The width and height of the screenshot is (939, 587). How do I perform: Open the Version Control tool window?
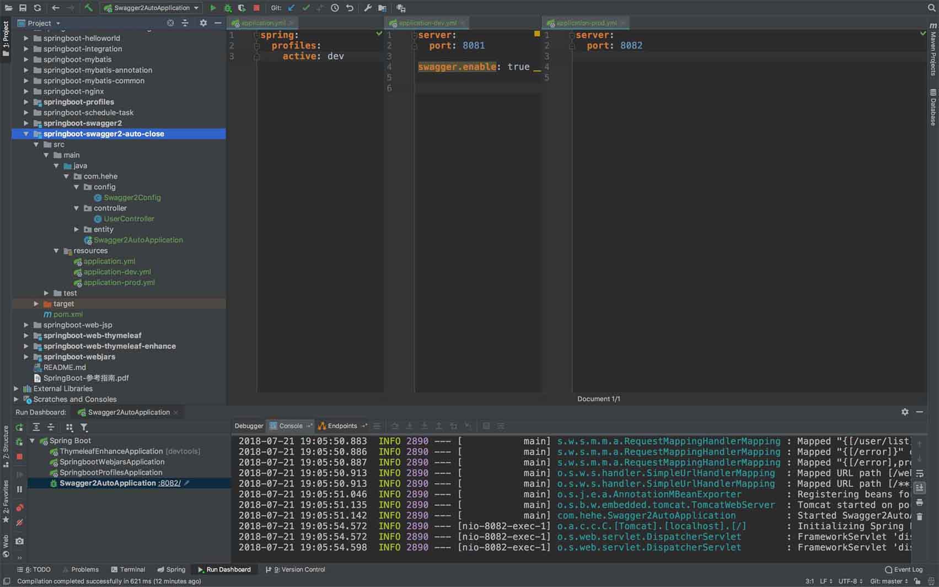(x=296, y=569)
